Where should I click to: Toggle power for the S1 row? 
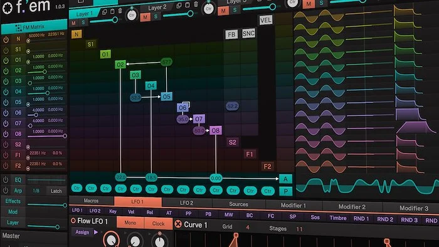(x=6, y=50)
